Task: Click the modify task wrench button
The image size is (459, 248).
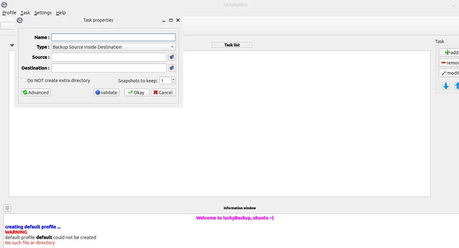Action: pos(450,73)
